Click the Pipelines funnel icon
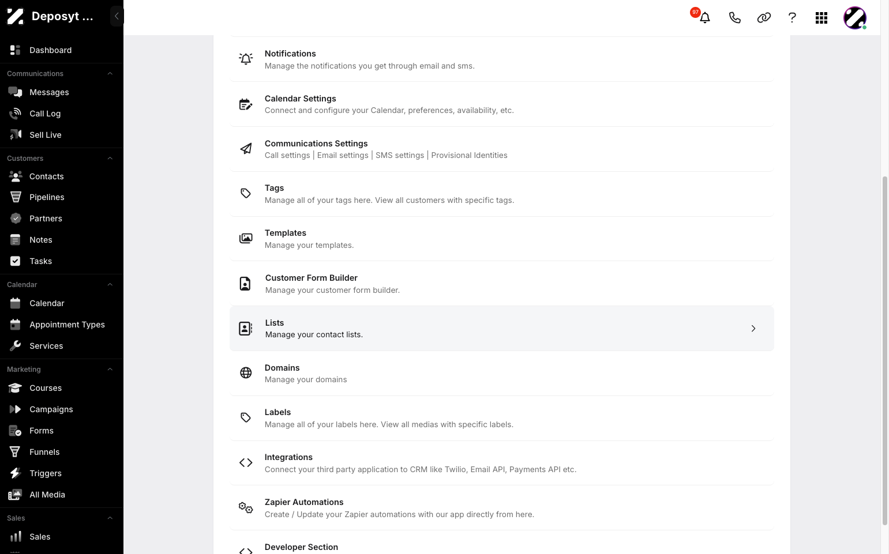Viewport: 889px width, 554px height. (x=16, y=197)
